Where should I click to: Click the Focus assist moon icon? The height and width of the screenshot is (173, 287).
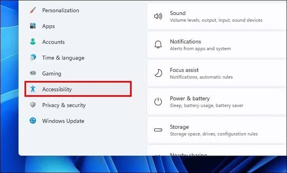click(x=159, y=73)
